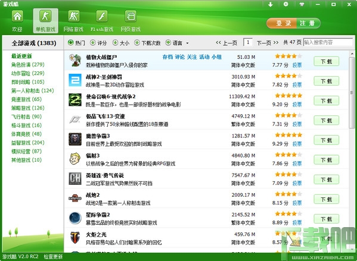Switch to 单机游戏 tab
Image resolution: width=357 pixels, height=261 pixels.
[45, 21]
